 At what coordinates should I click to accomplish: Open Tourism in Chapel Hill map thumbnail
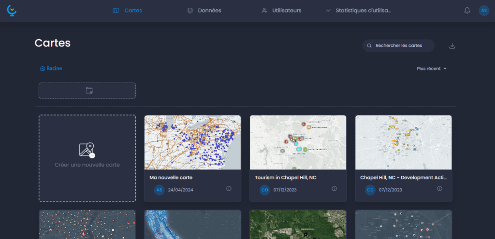coord(298,142)
